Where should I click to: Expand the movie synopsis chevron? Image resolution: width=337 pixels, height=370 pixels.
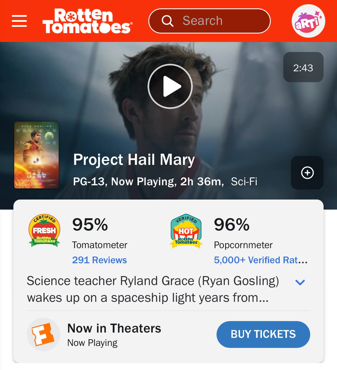click(x=300, y=282)
